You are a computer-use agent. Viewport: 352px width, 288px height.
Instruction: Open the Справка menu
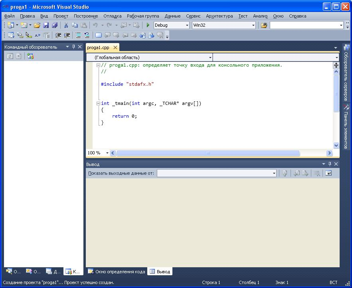[297, 16]
